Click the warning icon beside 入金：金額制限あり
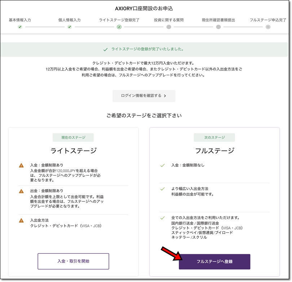The height and width of the screenshot is (282, 292). 21,165
